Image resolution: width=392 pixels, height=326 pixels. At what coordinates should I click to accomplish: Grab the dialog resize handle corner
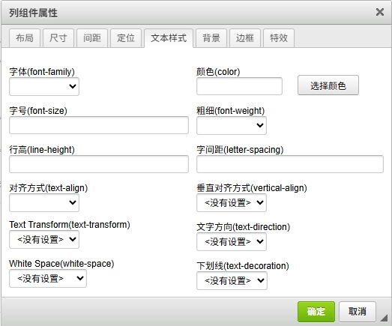coord(384,318)
